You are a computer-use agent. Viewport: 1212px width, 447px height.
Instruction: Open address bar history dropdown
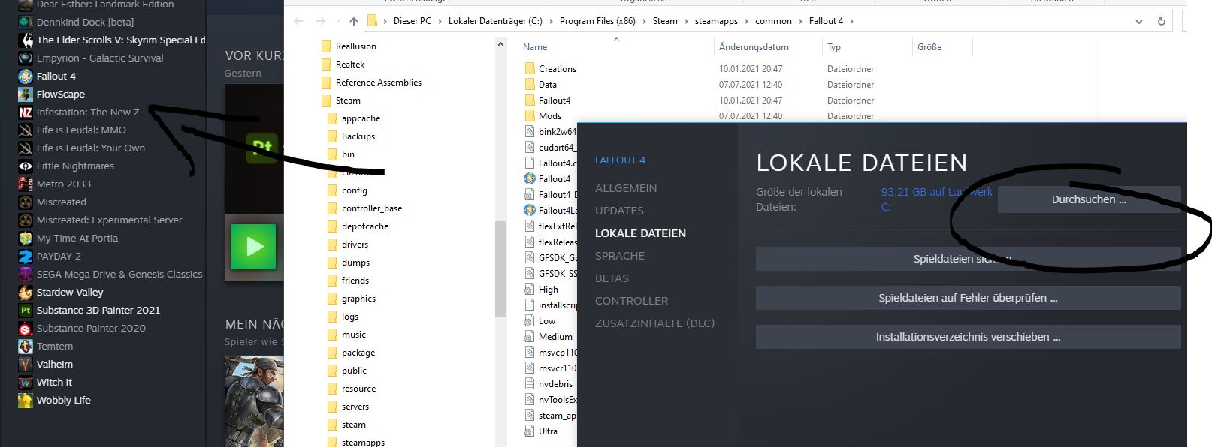[1140, 21]
